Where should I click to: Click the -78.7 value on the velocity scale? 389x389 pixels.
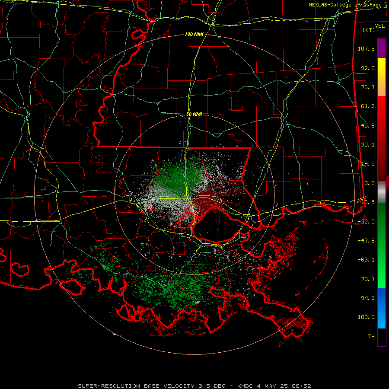(x=366, y=279)
